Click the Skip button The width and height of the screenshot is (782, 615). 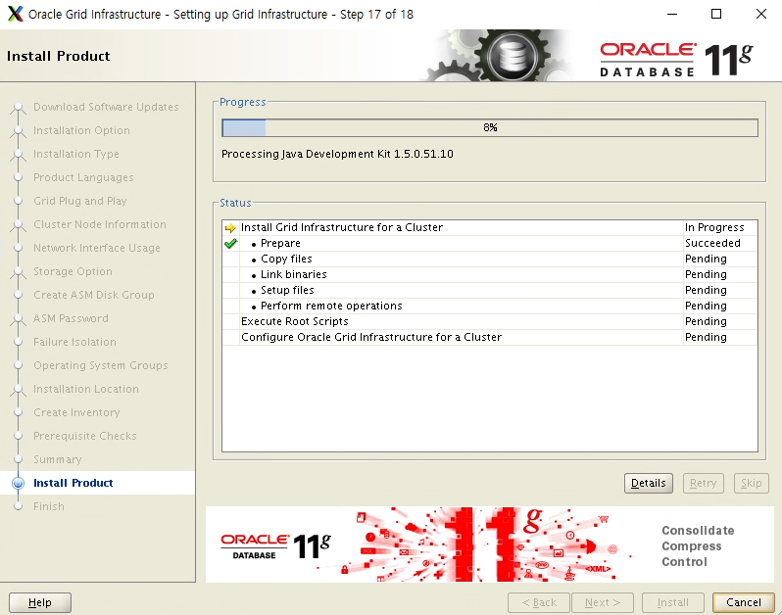[751, 483]
